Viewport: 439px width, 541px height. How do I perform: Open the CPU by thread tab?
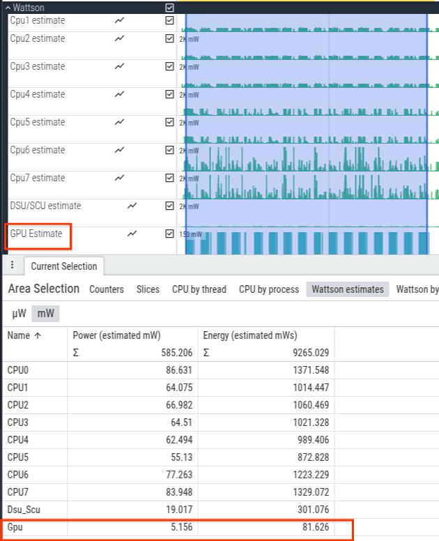click(x=199, y=289)
